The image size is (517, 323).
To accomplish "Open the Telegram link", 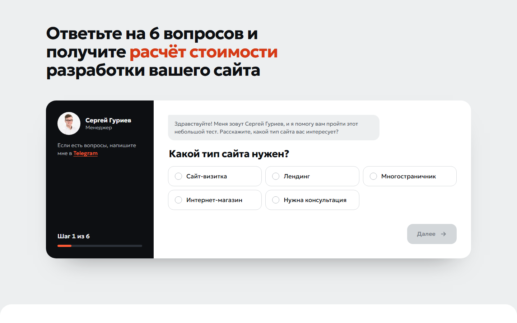I will tap(85, 153).
